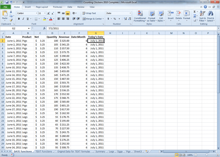This screenshot has height=157, width=220.
Task: Click the Cut scissors icon
Action: pos(11,12)
